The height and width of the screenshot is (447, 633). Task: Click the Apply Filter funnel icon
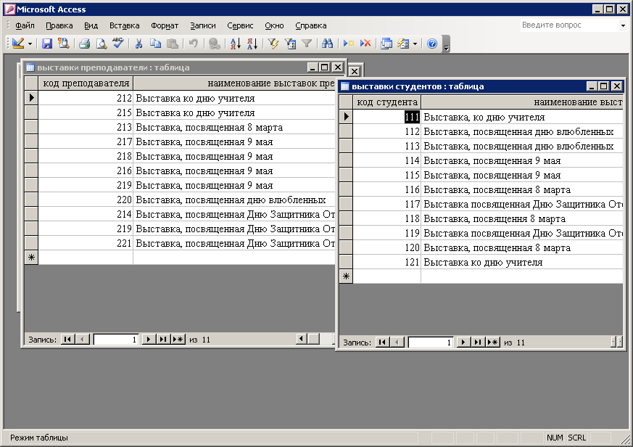307,44
